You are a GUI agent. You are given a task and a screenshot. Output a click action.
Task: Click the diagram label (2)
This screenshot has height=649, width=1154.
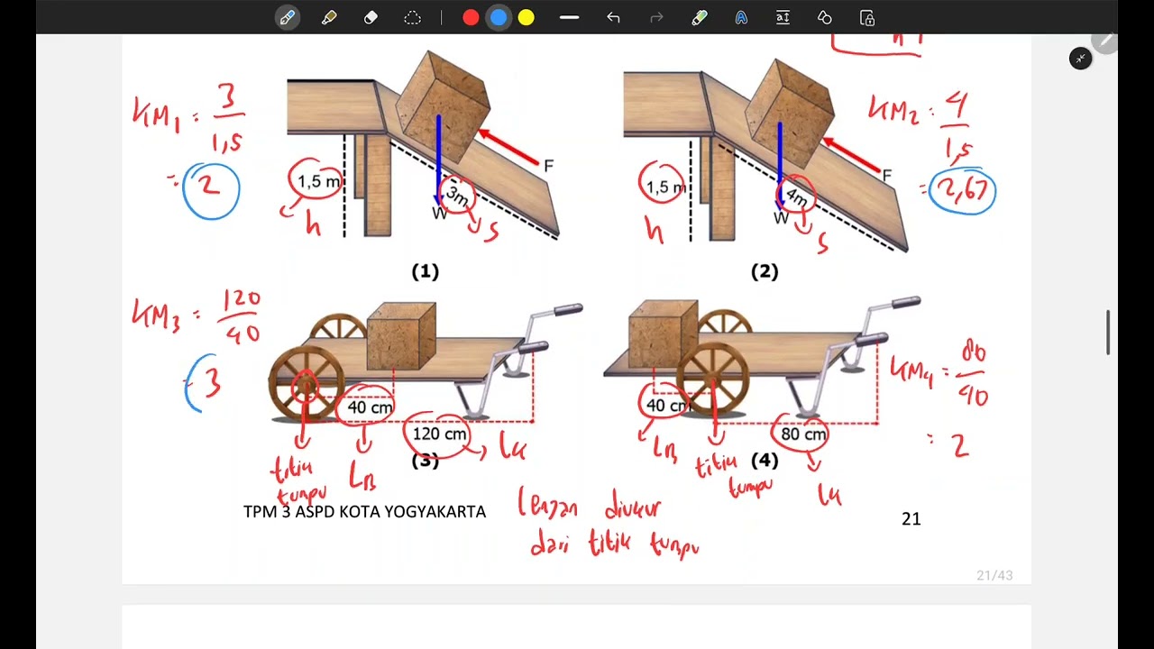(765, 271)
